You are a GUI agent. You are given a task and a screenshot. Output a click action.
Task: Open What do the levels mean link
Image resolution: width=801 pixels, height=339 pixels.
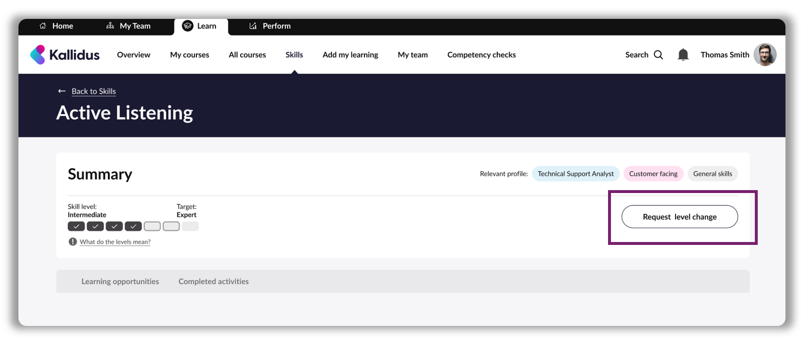coord(115,242)
